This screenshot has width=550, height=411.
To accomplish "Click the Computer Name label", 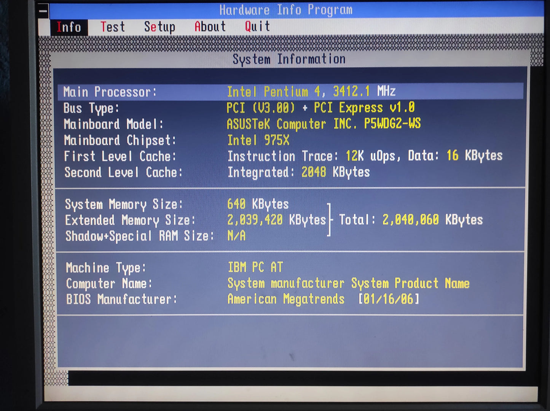I will tap(109, 284).
